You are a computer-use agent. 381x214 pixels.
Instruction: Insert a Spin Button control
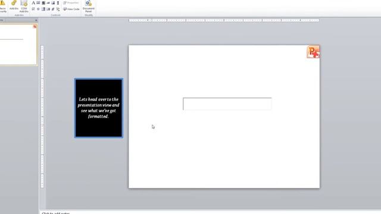point(43,3)
